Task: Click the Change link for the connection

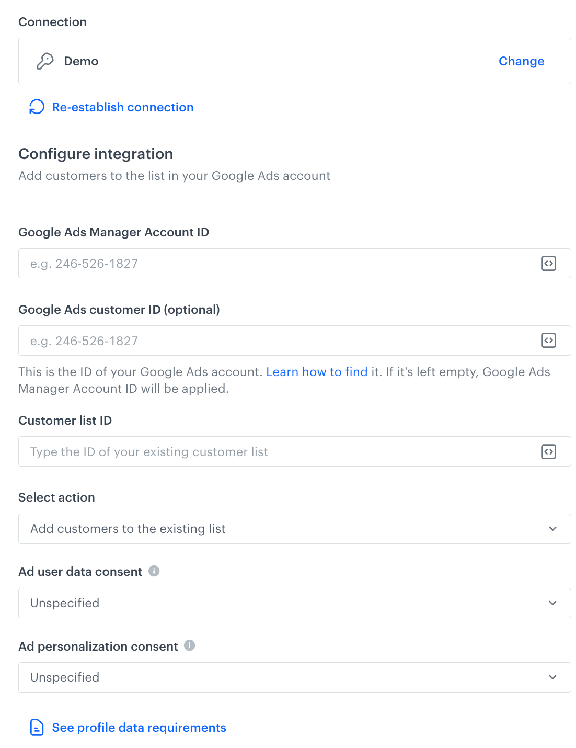Action: [521, 61]
